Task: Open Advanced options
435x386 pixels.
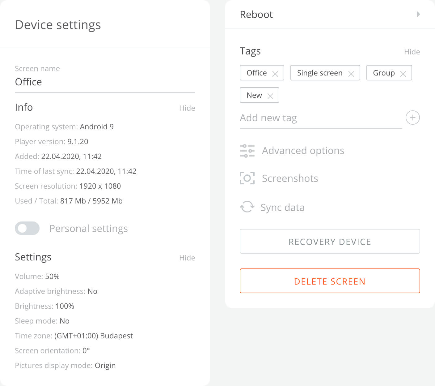Action: [303, 151]
